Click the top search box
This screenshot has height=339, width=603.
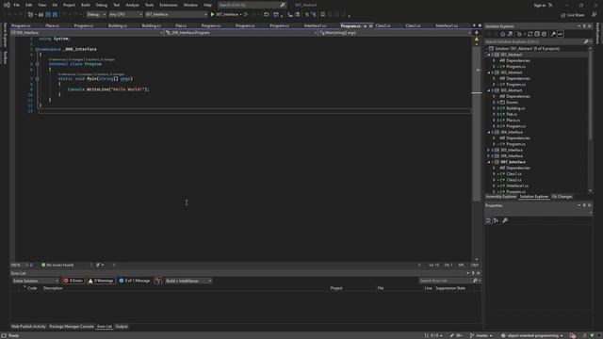(252, 5)
